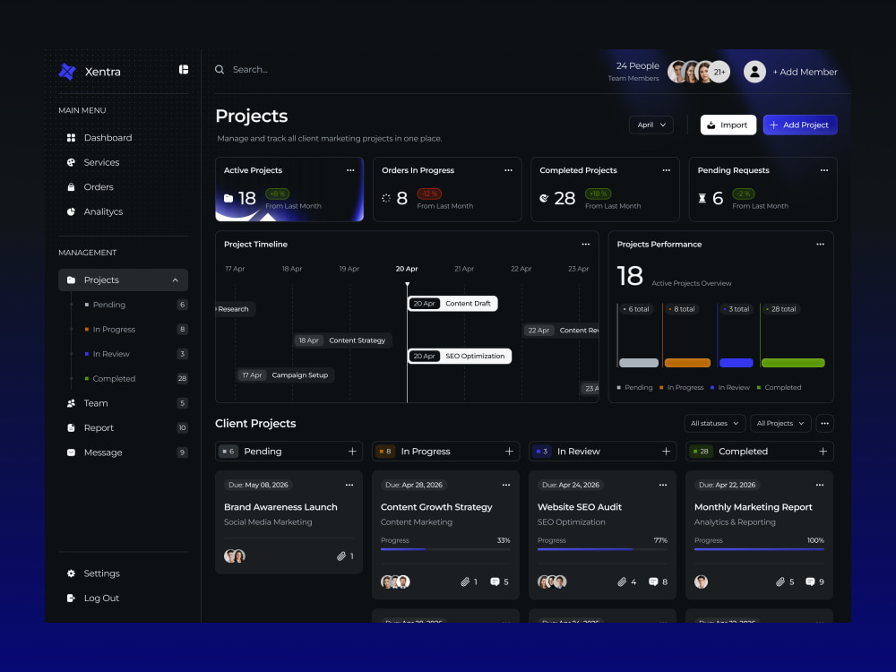Open Content Growth Strategy card menu
Screen dimensions: 896x672
click(505, 485)
